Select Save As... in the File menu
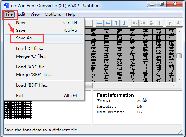This screenshot has width=186, height=137. tap(44, 38)
